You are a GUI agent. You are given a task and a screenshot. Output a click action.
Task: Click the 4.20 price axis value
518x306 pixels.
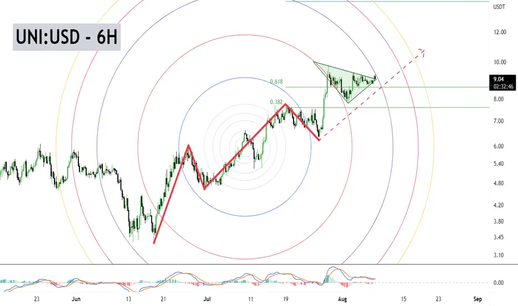[x=499, y=205]
